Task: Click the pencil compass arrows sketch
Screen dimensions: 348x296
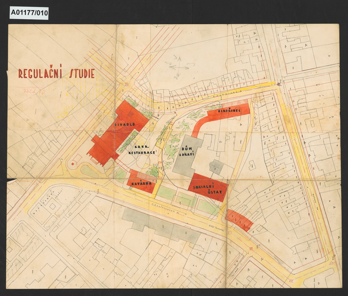Action: tap(179, 67)
